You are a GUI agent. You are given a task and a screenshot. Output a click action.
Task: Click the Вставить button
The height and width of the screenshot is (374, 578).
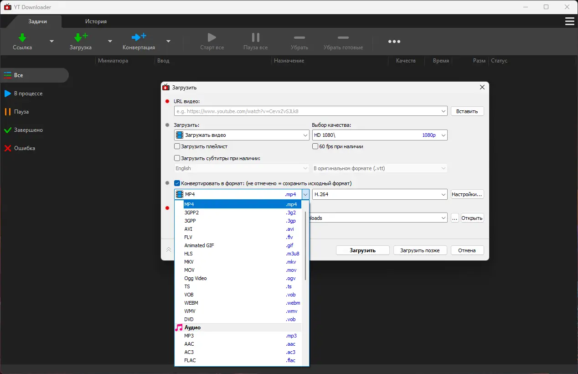coord(467,111)
